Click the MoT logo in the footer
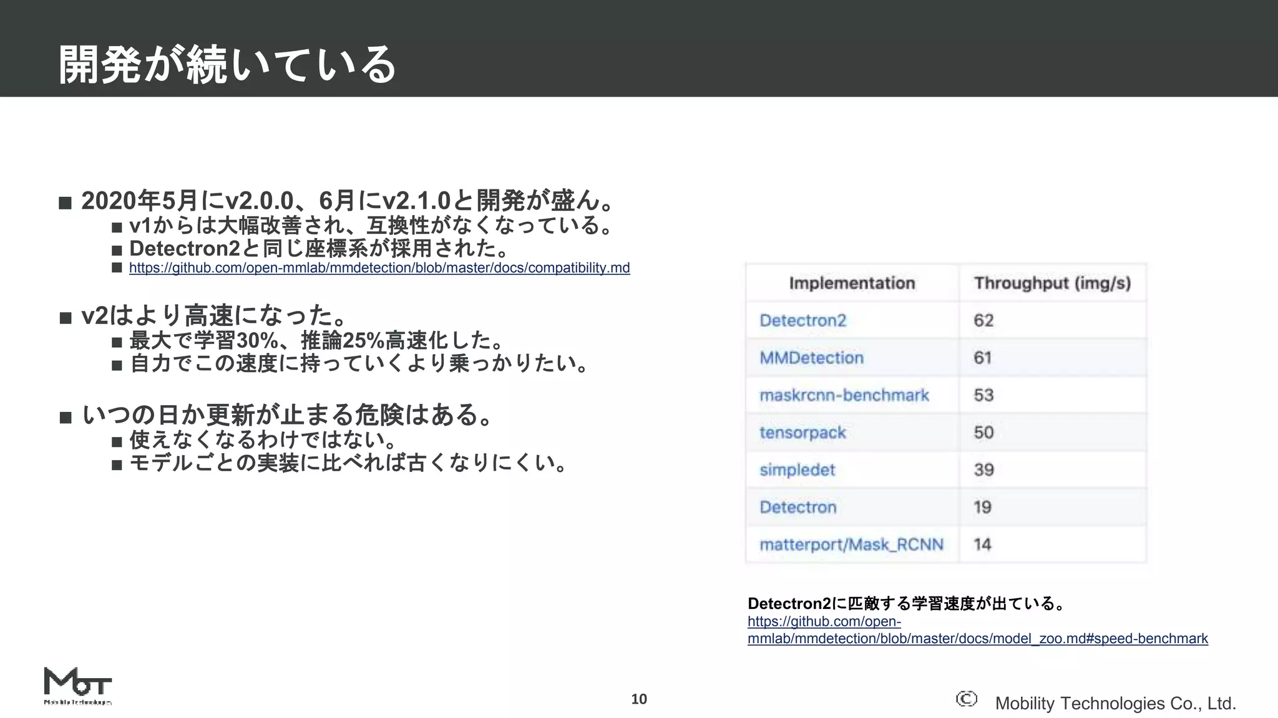The image size is (1278, 718). coord(78,686)
